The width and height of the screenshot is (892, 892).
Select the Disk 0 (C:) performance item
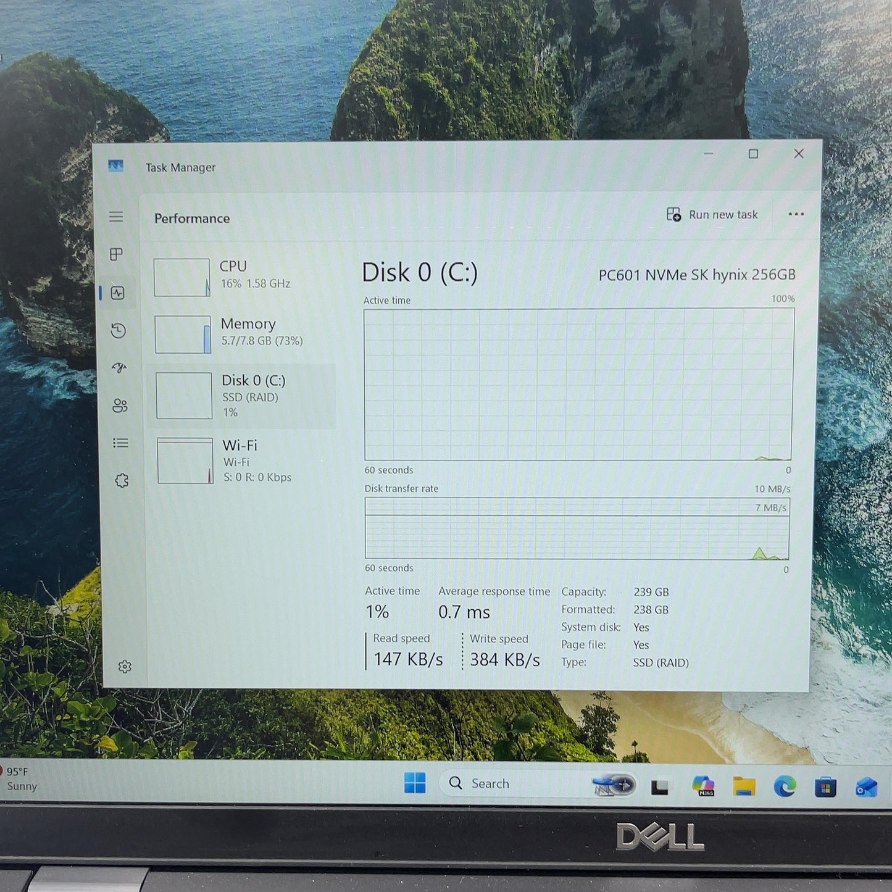[x=243, y=396]
